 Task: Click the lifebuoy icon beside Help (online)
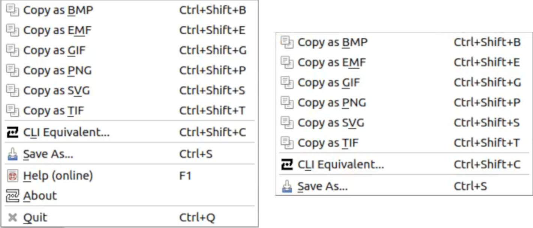pyautogui.click(x=12, y=175)
